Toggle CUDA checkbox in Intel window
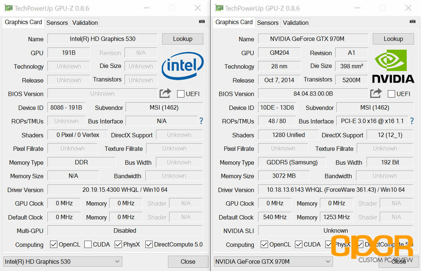The image size is (421, 271). 88,244
